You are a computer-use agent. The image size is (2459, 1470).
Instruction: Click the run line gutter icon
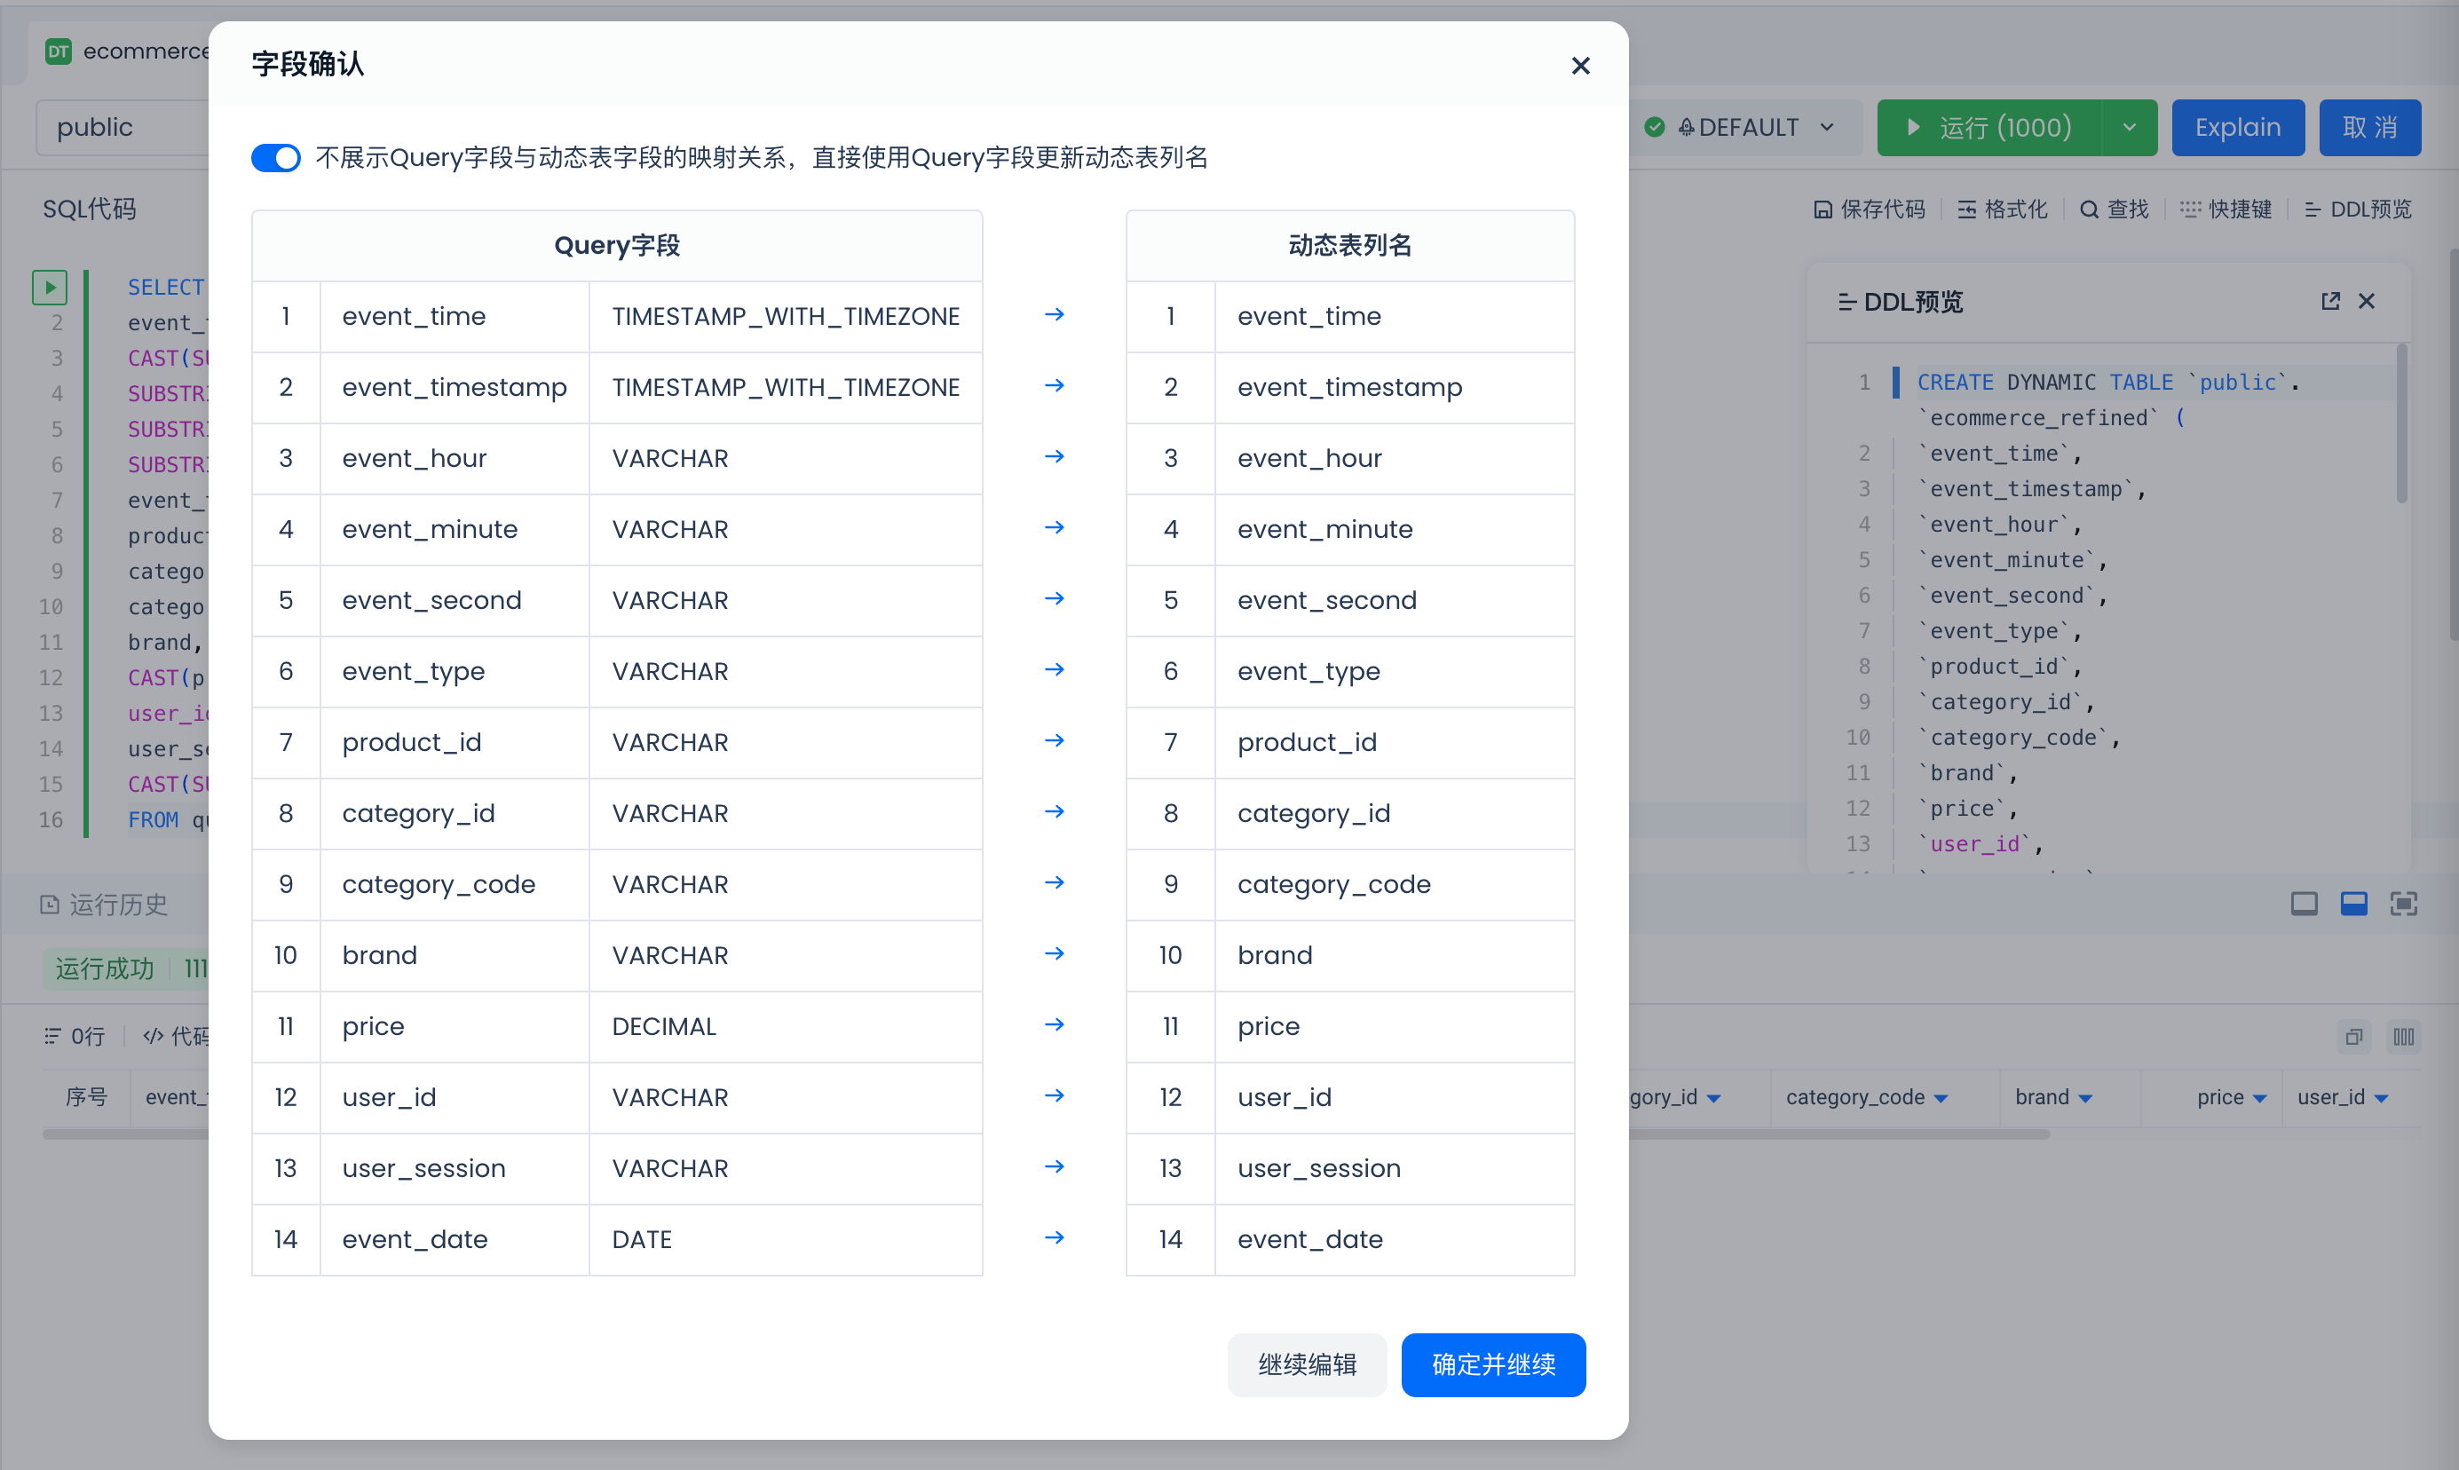point(50,288)
